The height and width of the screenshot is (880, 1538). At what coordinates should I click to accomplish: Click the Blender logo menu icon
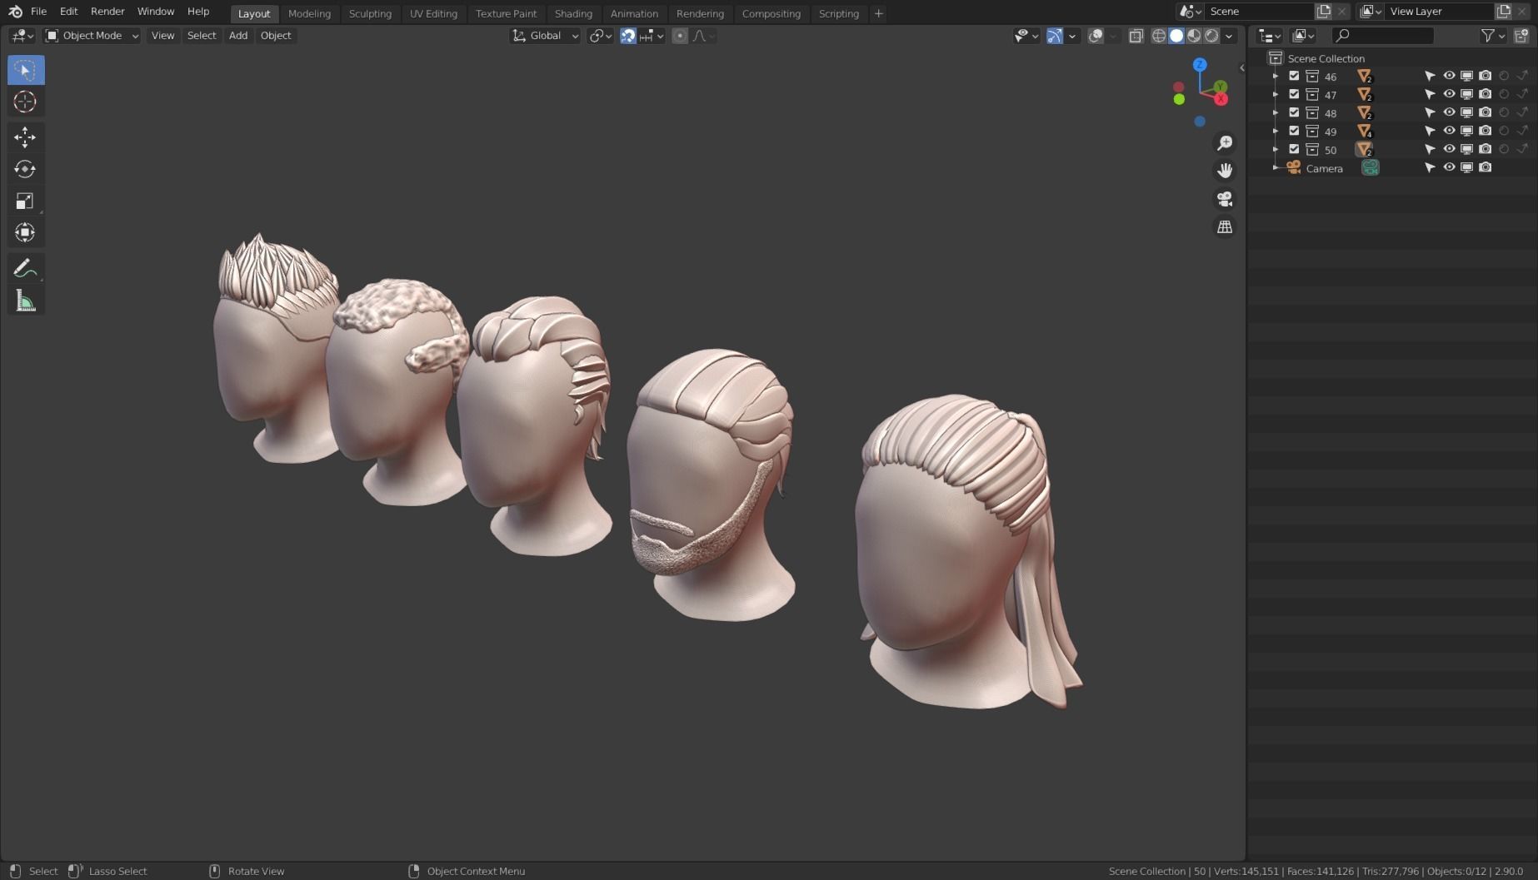pyautogui.click(x=15, y=12)
